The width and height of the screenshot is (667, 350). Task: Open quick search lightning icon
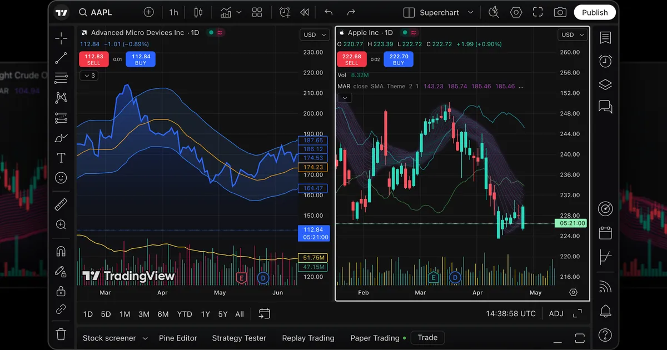coord(494,12)
